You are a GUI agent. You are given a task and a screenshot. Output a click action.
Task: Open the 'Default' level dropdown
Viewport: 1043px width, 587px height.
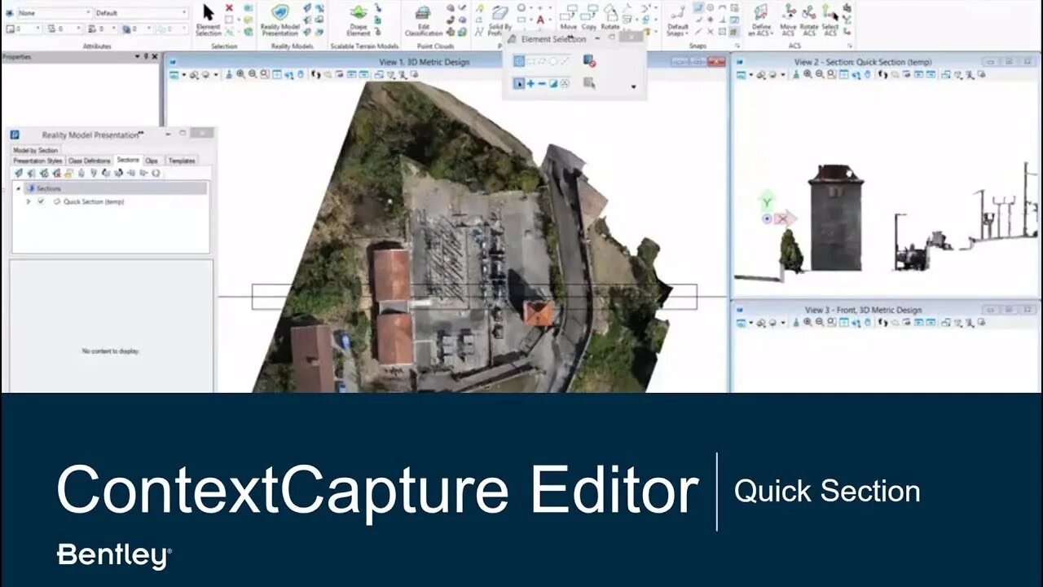pos(185,13)
